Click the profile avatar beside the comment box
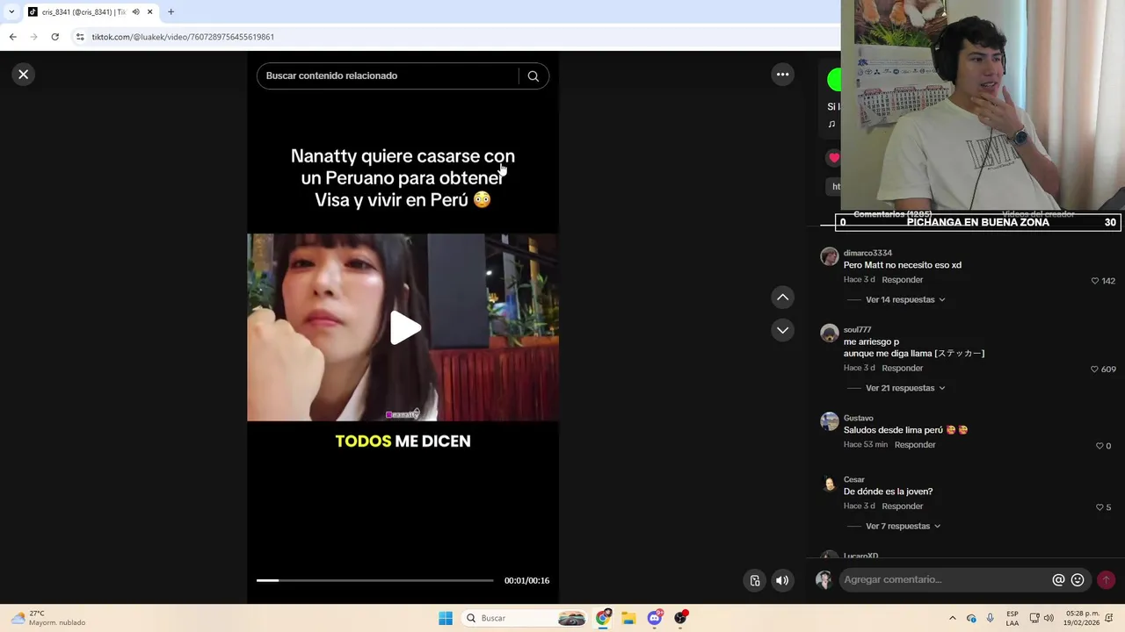1125x632 pixels. point(824,579)
